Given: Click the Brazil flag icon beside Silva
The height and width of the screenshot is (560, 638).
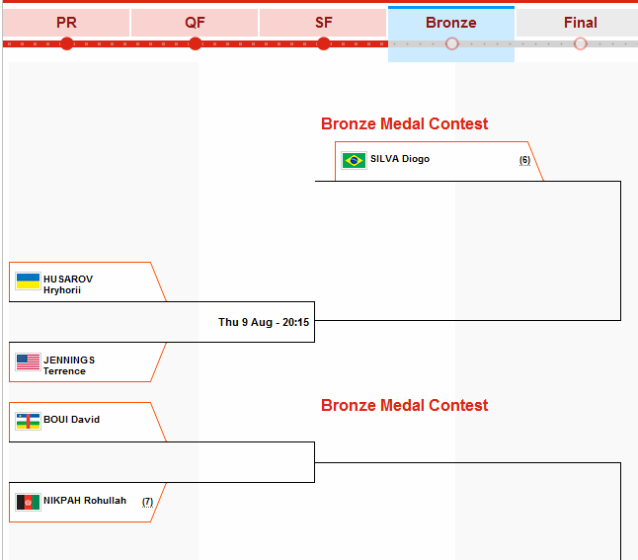Looking at the screenshot, I should click(354, 160).
